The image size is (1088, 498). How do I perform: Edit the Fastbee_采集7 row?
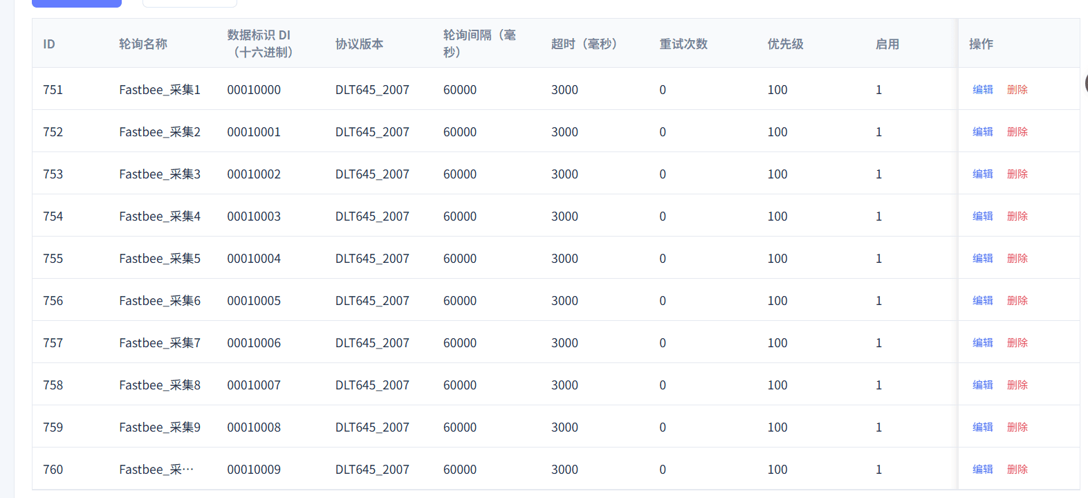coord(982,342)
